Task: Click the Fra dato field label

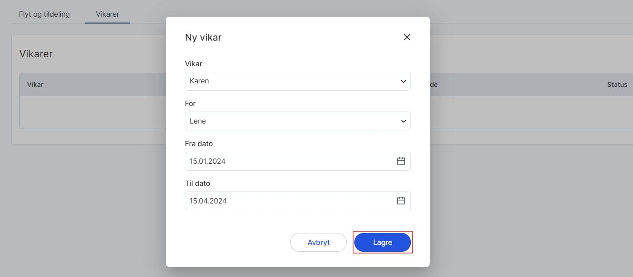Action: point(199,144)
